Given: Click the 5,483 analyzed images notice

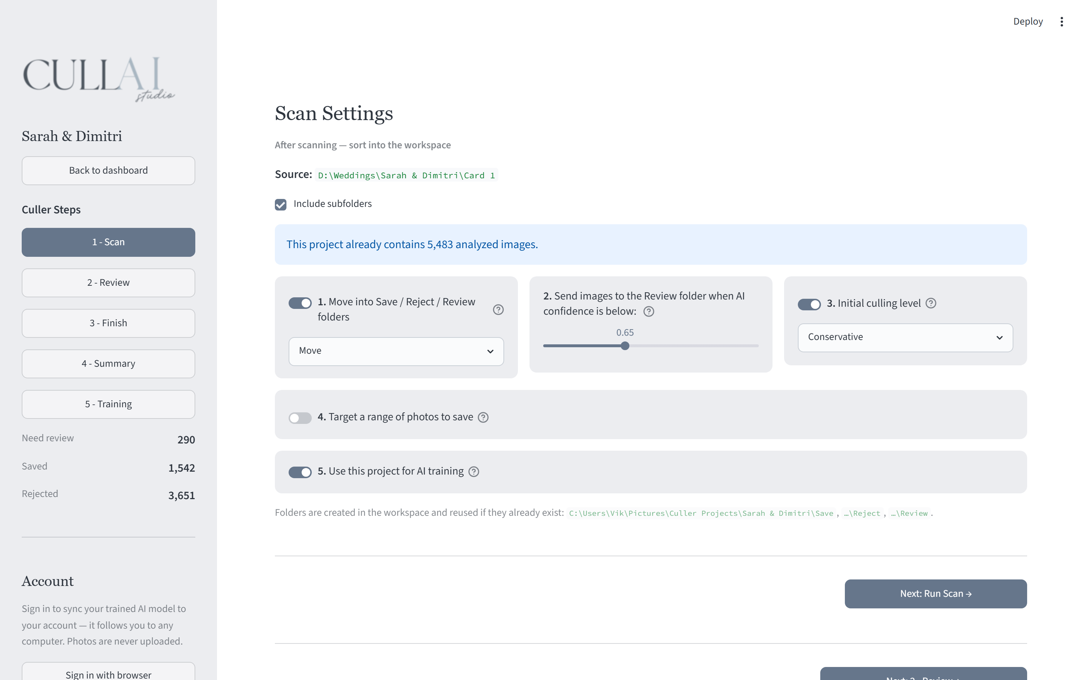Looking at the screenshot, I should (x=650, y=244).
